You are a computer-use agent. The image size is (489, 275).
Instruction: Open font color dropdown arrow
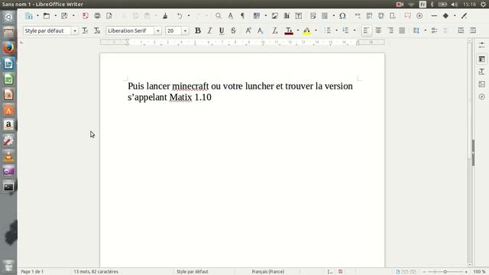[x=298, y=31]
